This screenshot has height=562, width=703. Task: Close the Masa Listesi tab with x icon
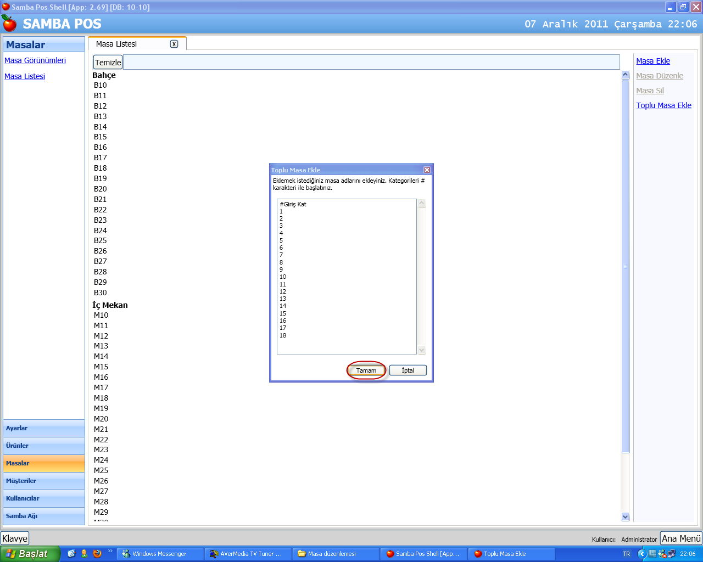(x=174, y=44)
